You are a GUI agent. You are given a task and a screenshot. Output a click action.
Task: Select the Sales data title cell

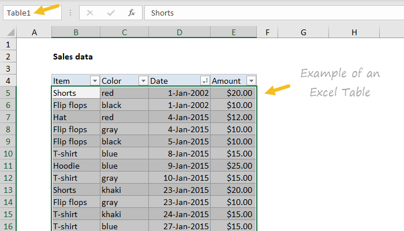point(73,57)
